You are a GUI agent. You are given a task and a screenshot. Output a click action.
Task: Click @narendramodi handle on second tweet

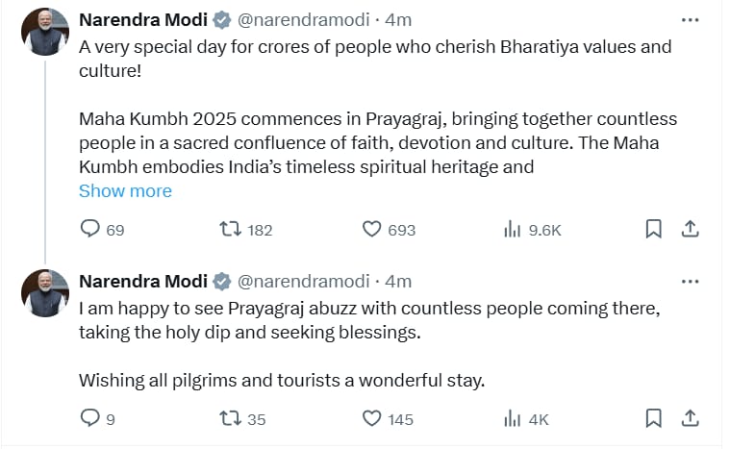(x=303, y=282)
